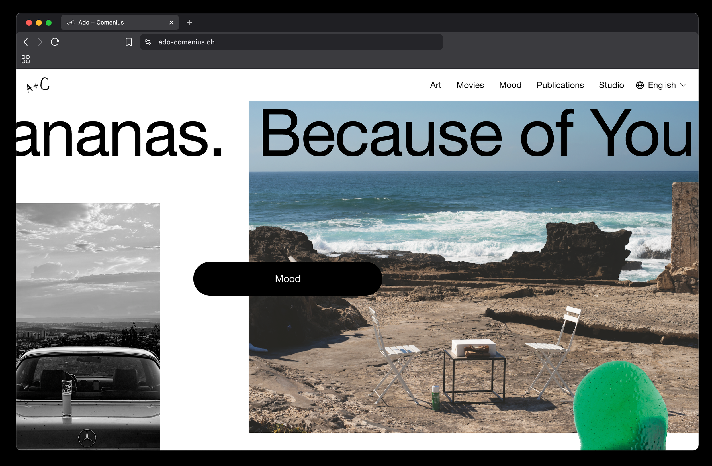Image resolution: width=712 pixels, height=466 pixels.
Task: Click the black Mood pill button
Action: (x=287, y=279)
